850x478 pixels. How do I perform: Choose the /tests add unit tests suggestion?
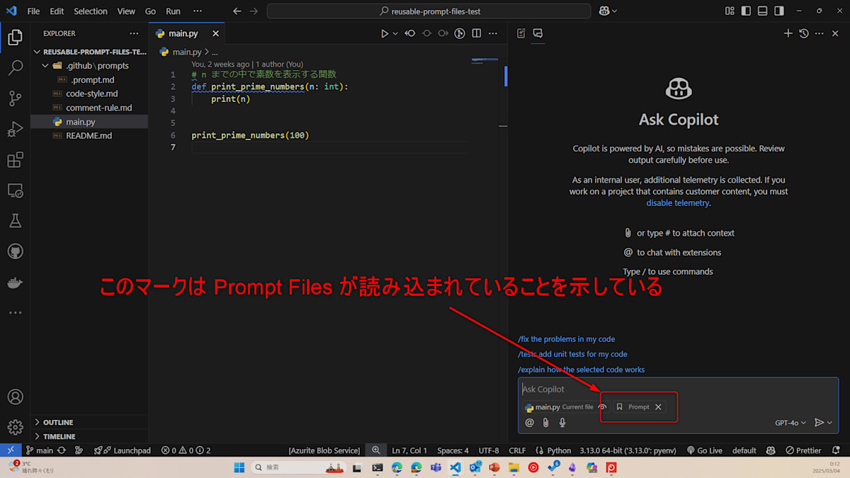point(572,354)
